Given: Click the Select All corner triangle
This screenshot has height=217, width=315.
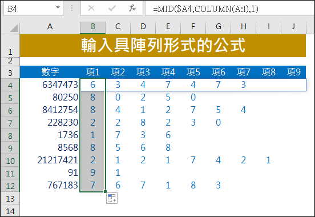Looking at the screenshot, I should pyautogui.click(x=14, y=28).
